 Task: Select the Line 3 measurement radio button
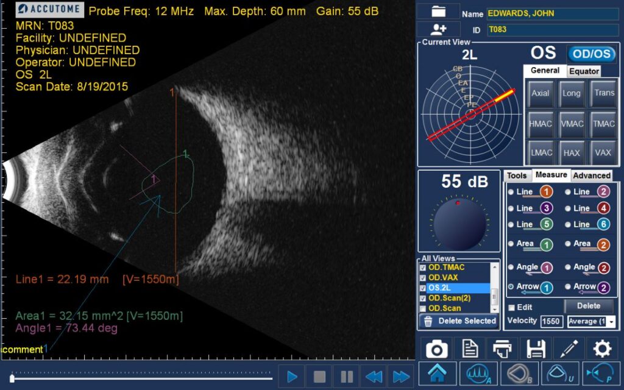pyautogui.click(x=511, y=208)
